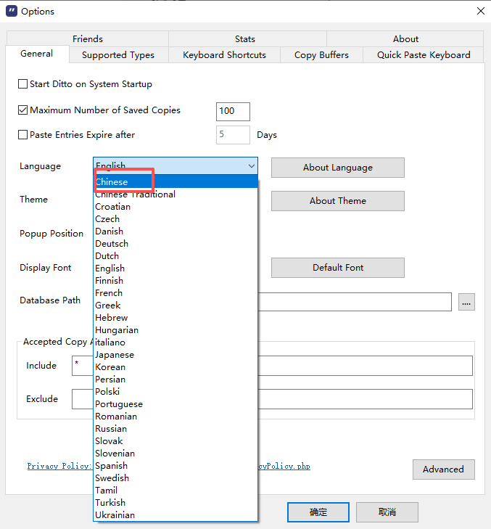Select Tamil in the list
The width and height of the screenshot is (491, 529).
click(x=176, y=491)
